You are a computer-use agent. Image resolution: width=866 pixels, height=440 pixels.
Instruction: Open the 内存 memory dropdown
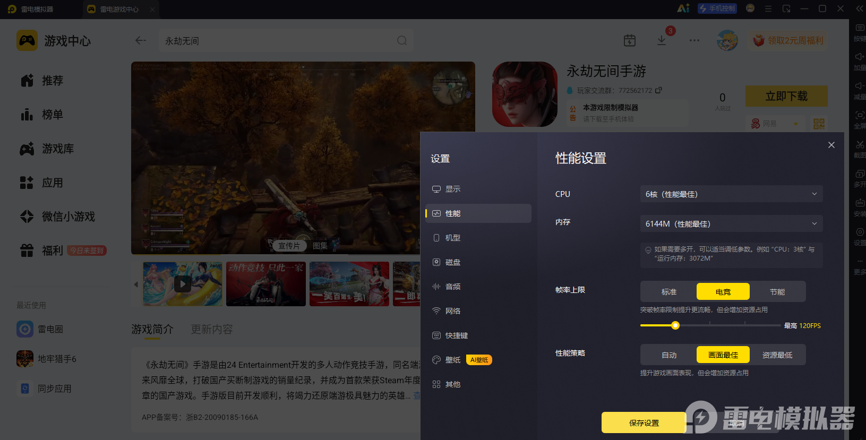coord(732,223)
